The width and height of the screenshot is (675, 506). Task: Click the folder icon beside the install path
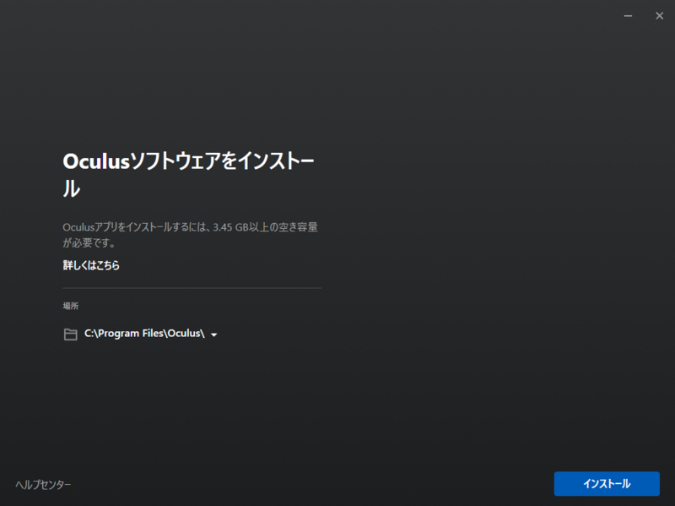tap(71, 334)
